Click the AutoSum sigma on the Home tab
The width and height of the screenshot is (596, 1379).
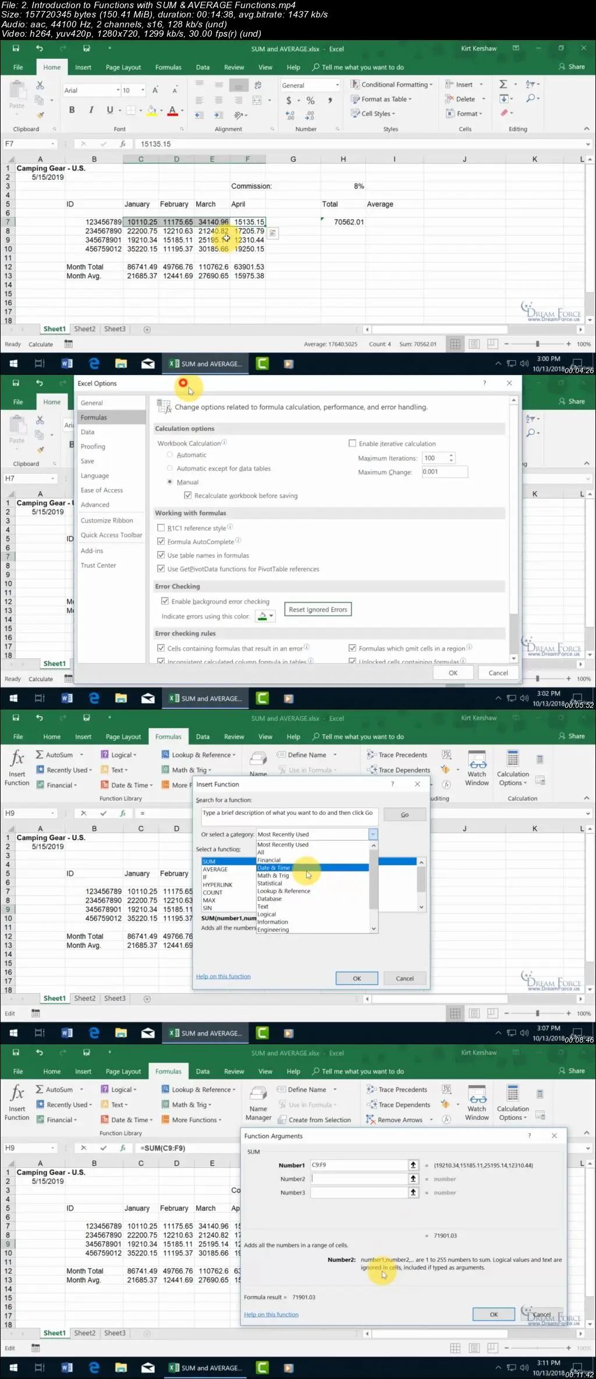tap(503, 84)
